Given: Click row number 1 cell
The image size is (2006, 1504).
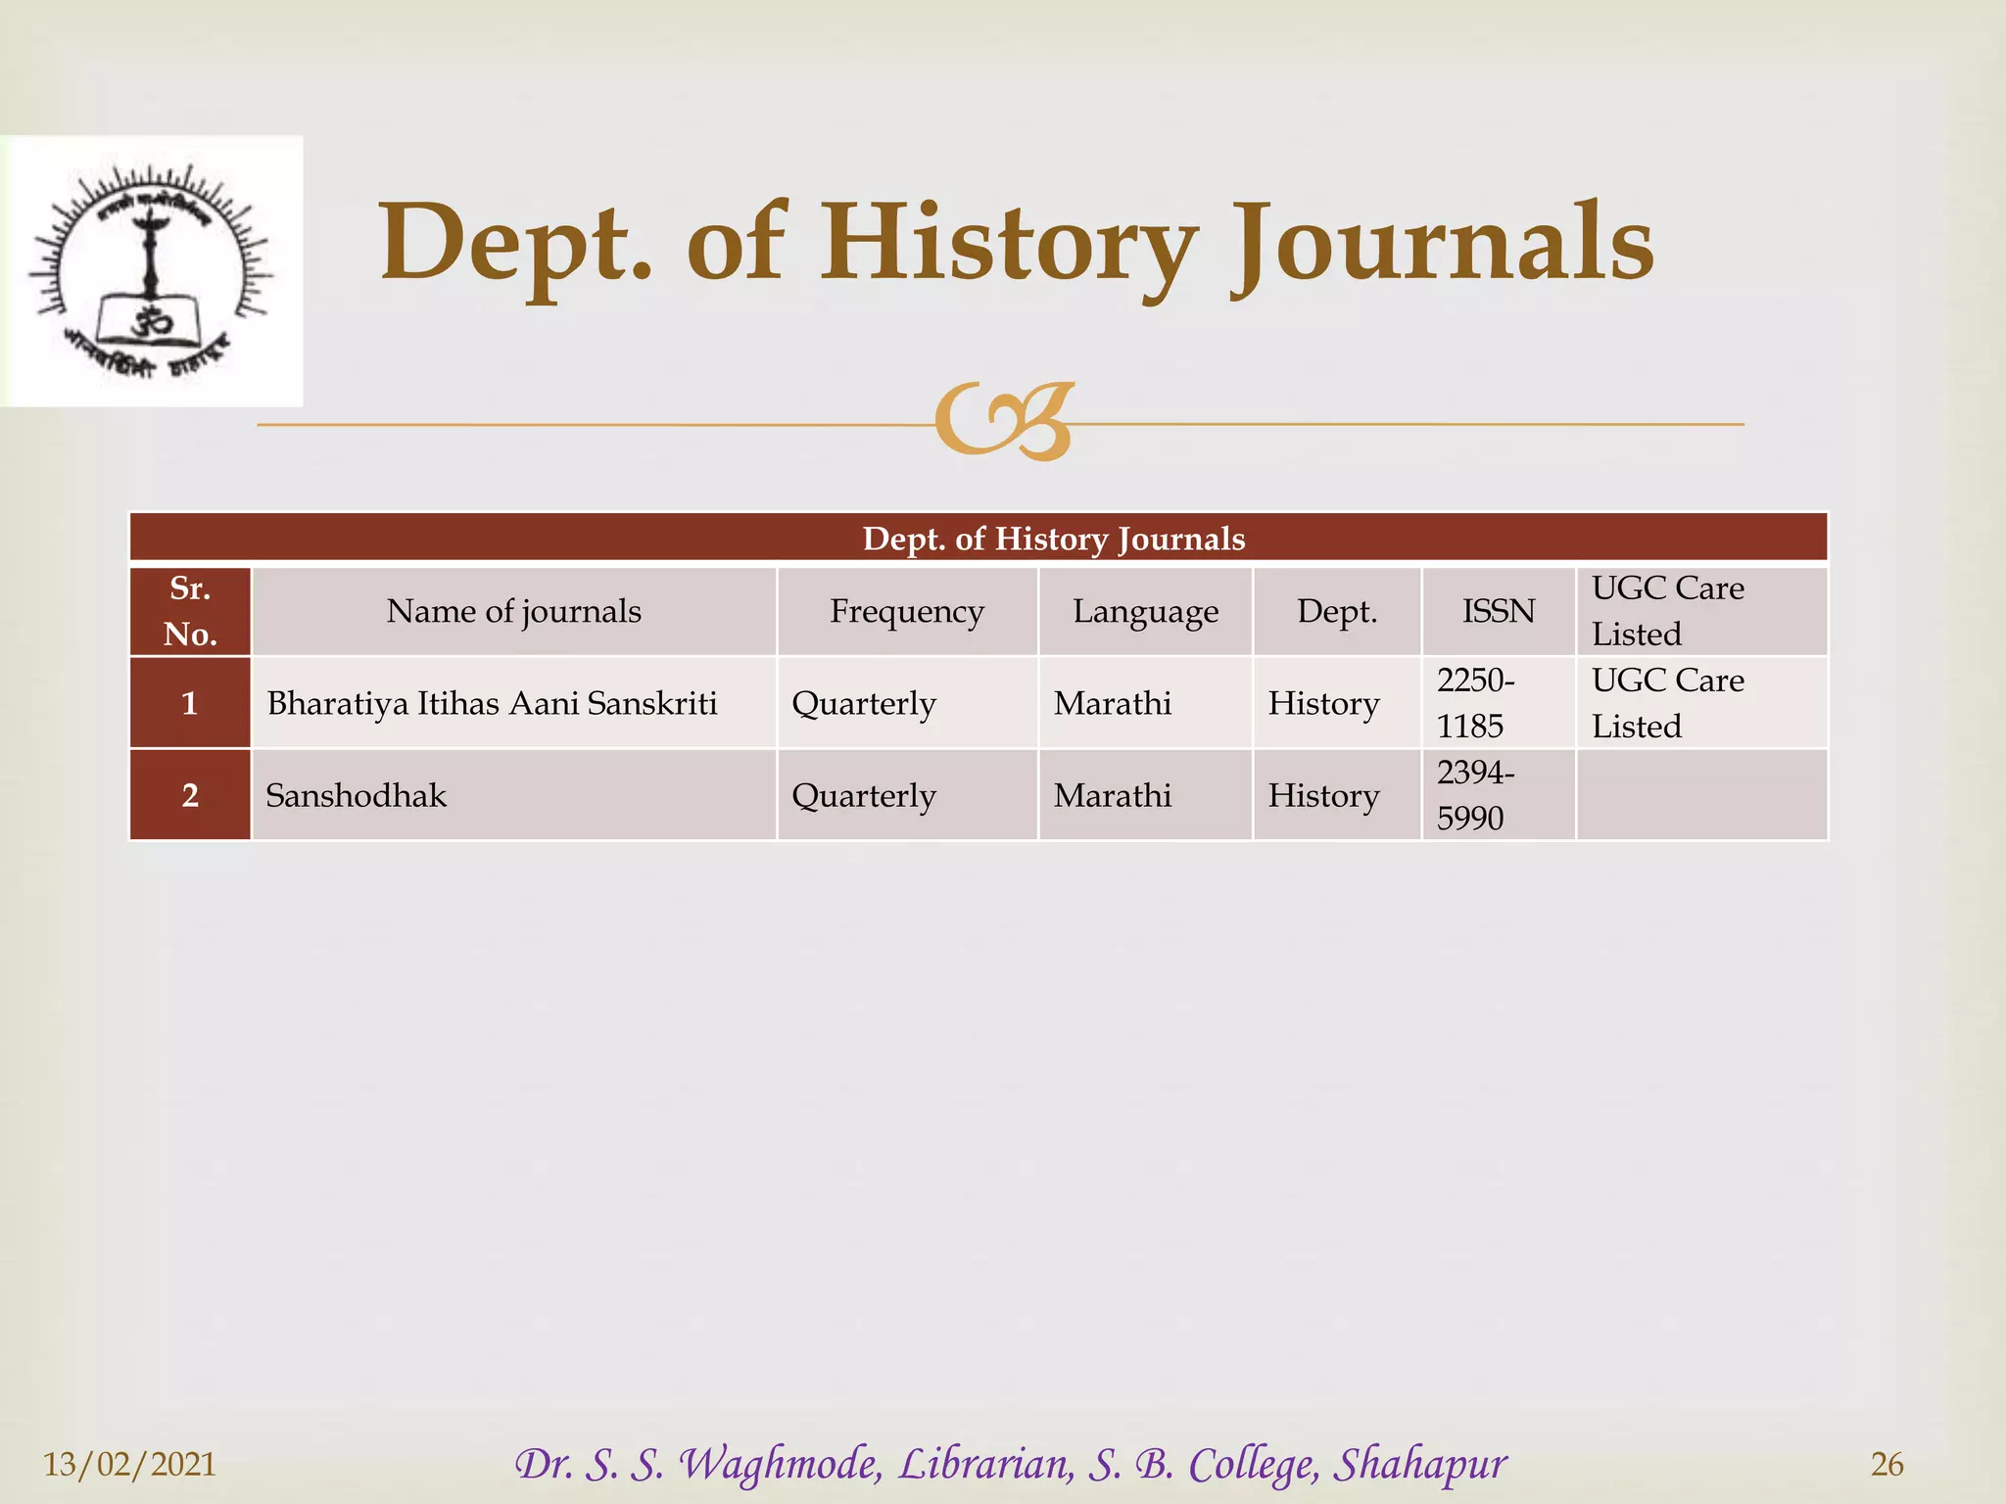Looking at the screenshot, I should click(190, 703).
